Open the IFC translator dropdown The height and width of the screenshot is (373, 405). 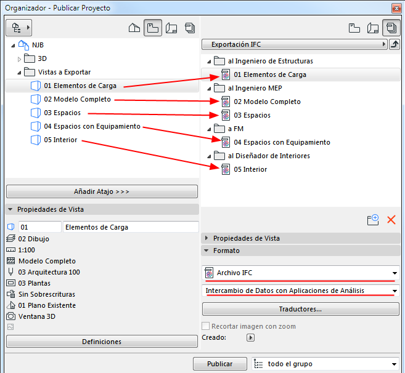[x=301, y=291]
